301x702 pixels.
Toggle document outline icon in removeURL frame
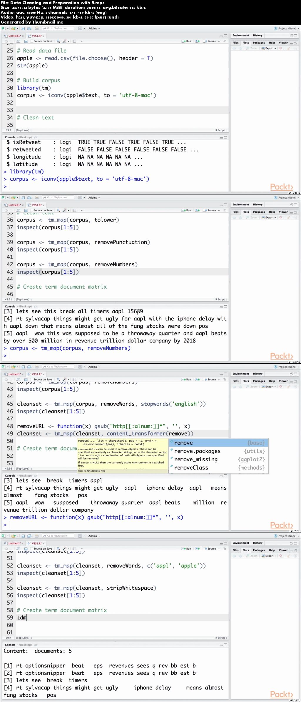tap(225, 380)
